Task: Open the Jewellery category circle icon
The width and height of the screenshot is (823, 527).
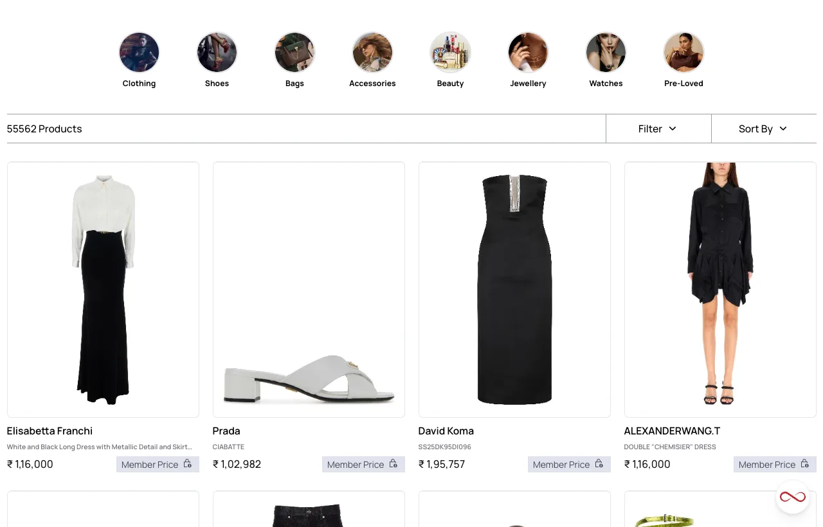Action: (528, 53)
